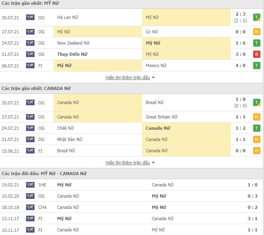Click the world flag icon on the 15.06.21 row
Screen dimensions: 264x235
coord(30,151)
